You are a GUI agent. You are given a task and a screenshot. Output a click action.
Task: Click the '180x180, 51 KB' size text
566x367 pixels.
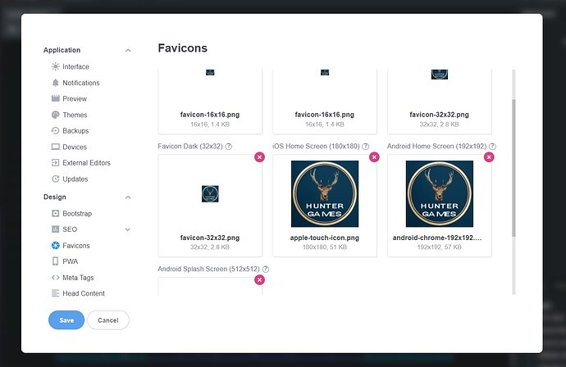325,247
